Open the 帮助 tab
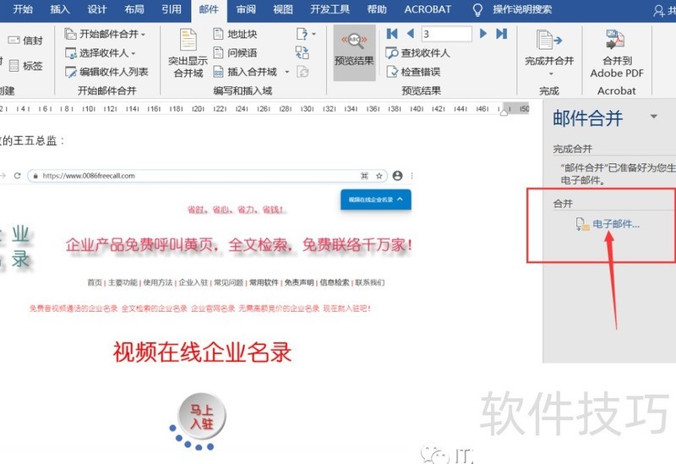 pyautogui.click(x=377, y=9)
